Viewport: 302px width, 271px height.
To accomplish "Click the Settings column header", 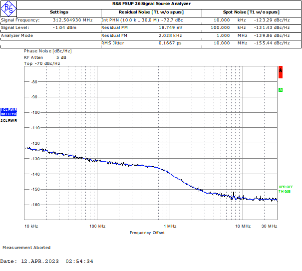I will (59, 12).
